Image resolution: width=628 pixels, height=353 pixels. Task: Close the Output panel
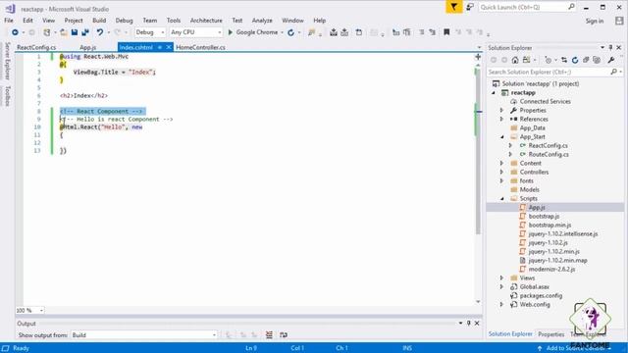(477, 323)
